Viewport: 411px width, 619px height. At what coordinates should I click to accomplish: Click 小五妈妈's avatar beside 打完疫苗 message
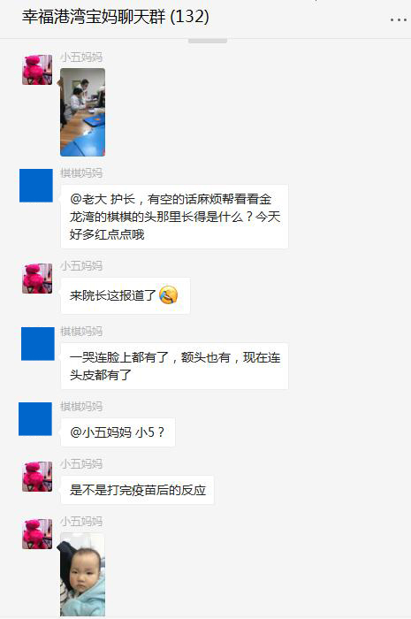[37, 477]
